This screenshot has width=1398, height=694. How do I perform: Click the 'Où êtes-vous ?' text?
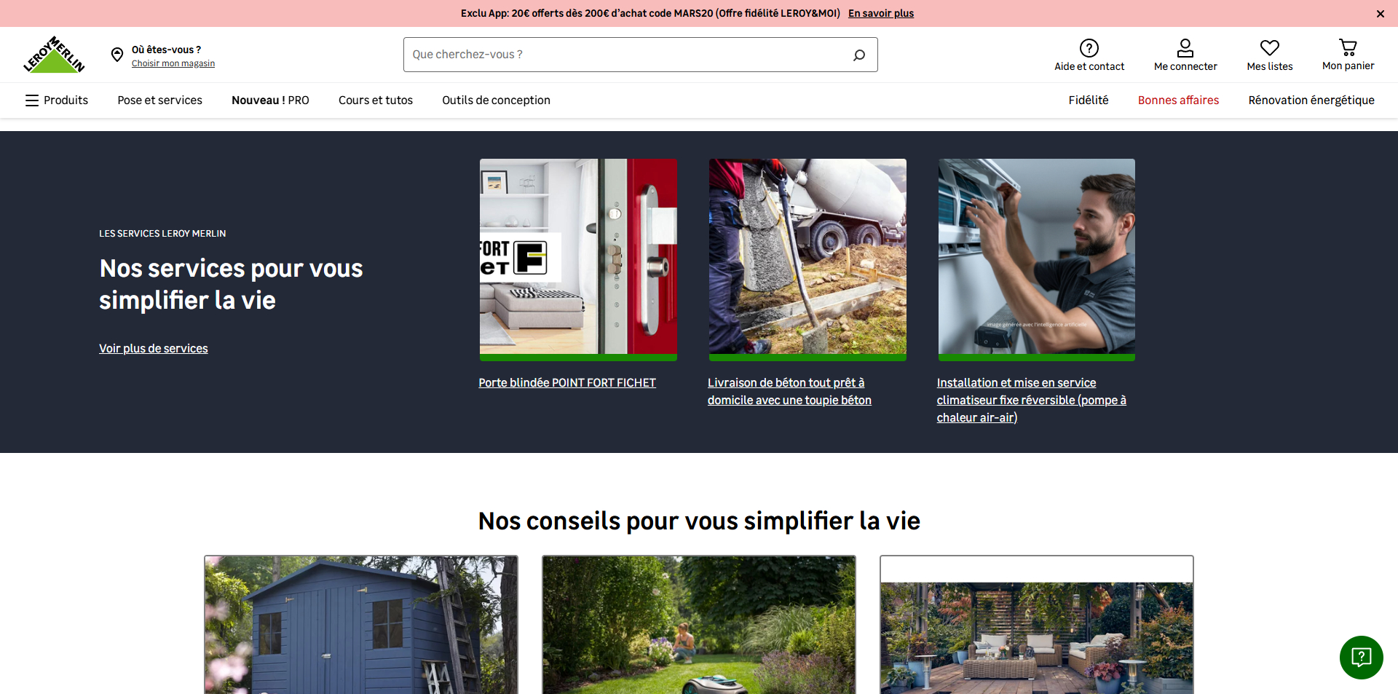pos(166,50)
